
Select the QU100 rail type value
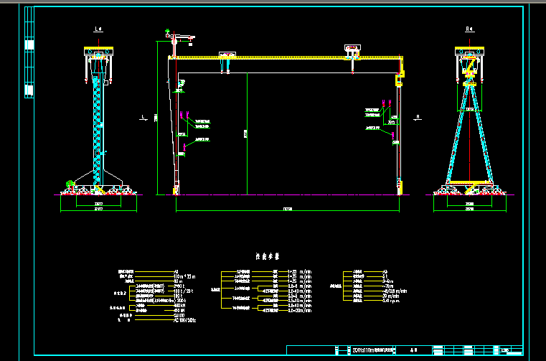pos(179,316)
